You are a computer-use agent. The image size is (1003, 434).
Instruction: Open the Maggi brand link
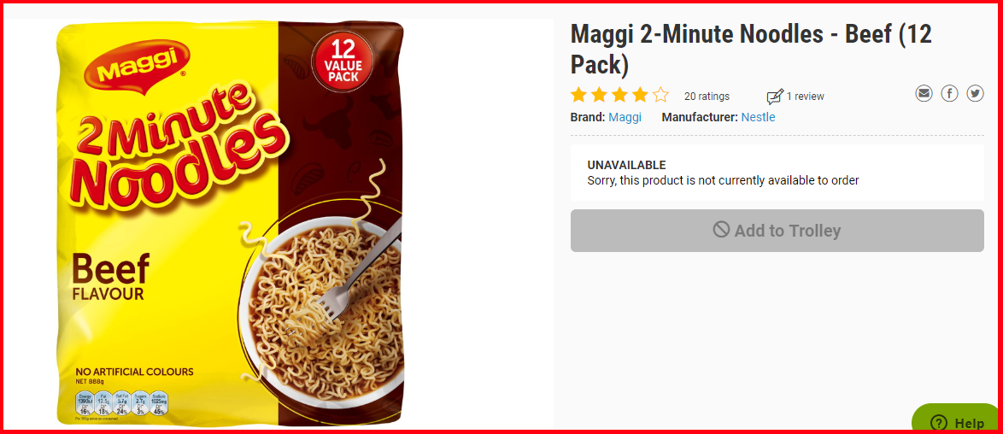[x=625, y=117]
